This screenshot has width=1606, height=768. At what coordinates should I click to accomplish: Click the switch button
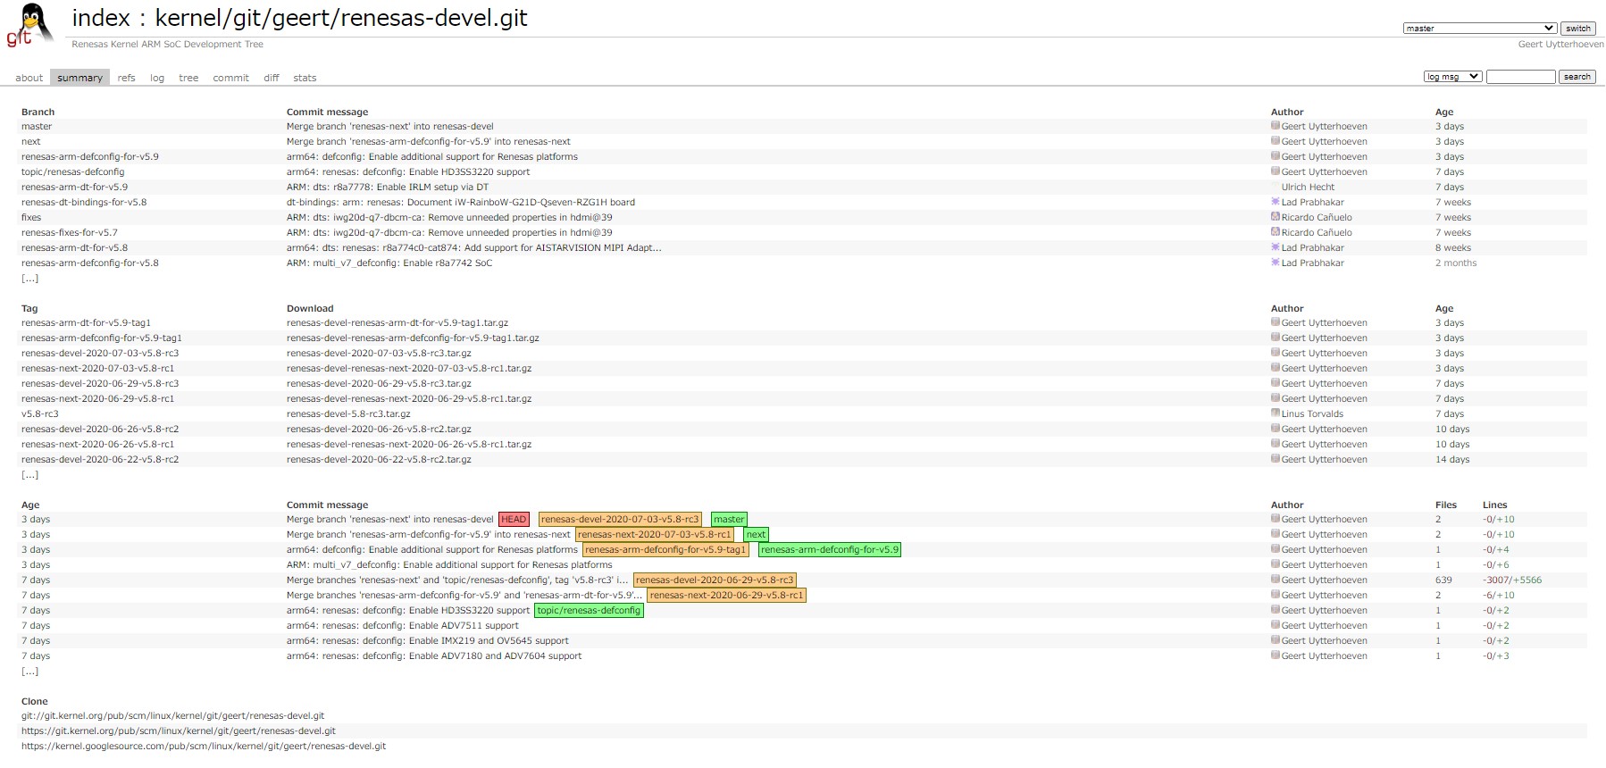[1578, 29]
